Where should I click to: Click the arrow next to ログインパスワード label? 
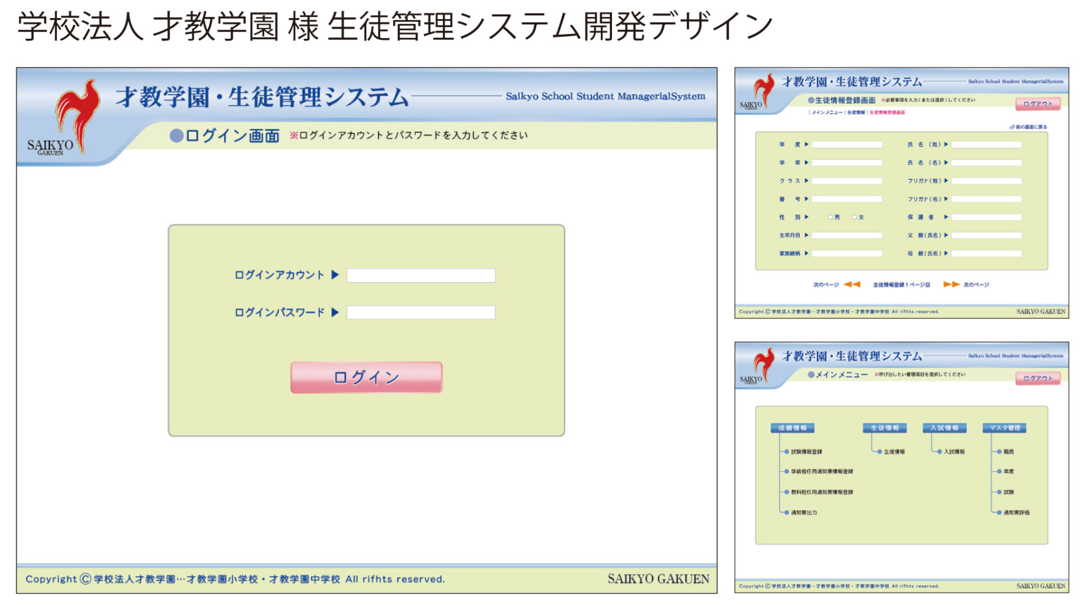point(335,312)
